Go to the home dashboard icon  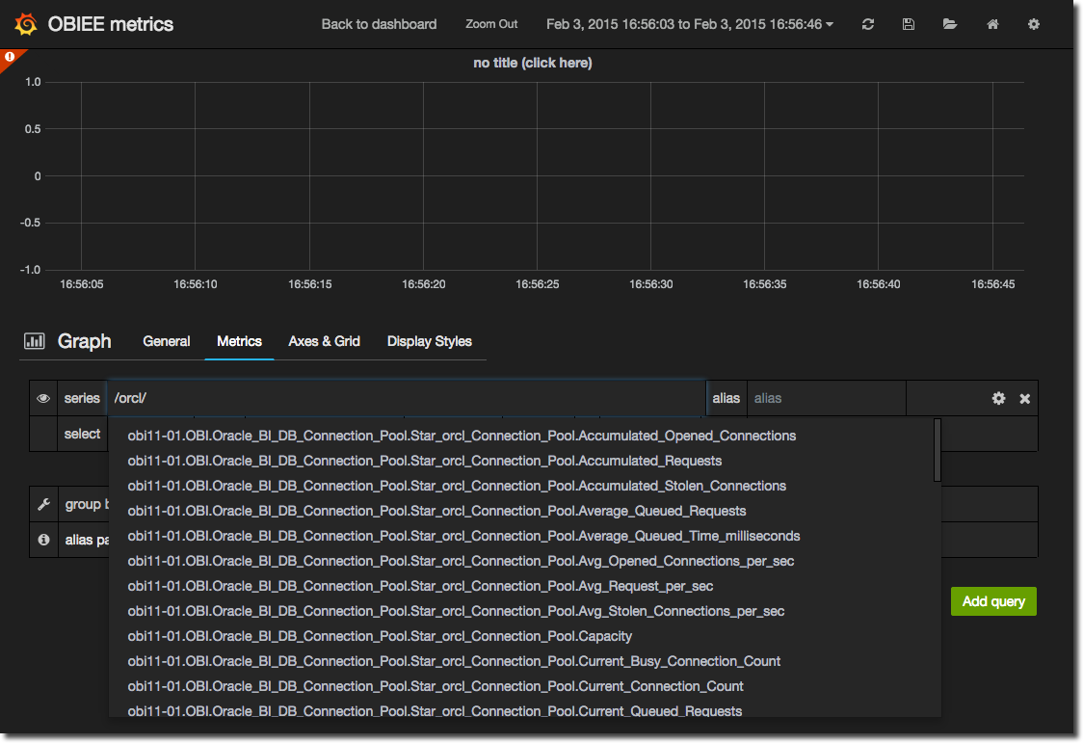(992, 24)
